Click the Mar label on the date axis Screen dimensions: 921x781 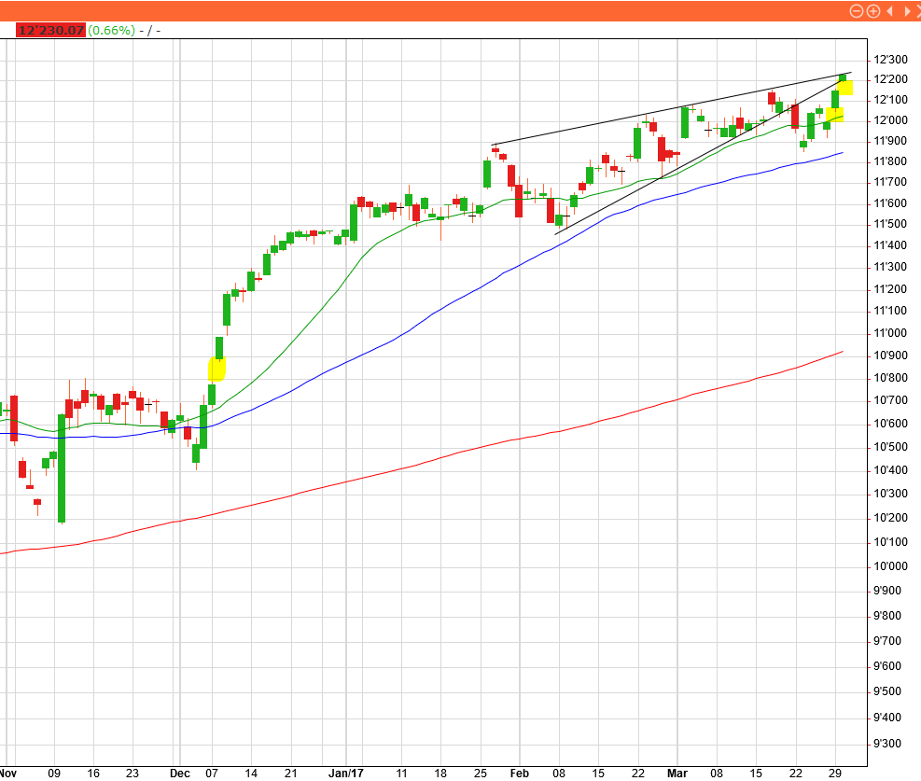677,774
